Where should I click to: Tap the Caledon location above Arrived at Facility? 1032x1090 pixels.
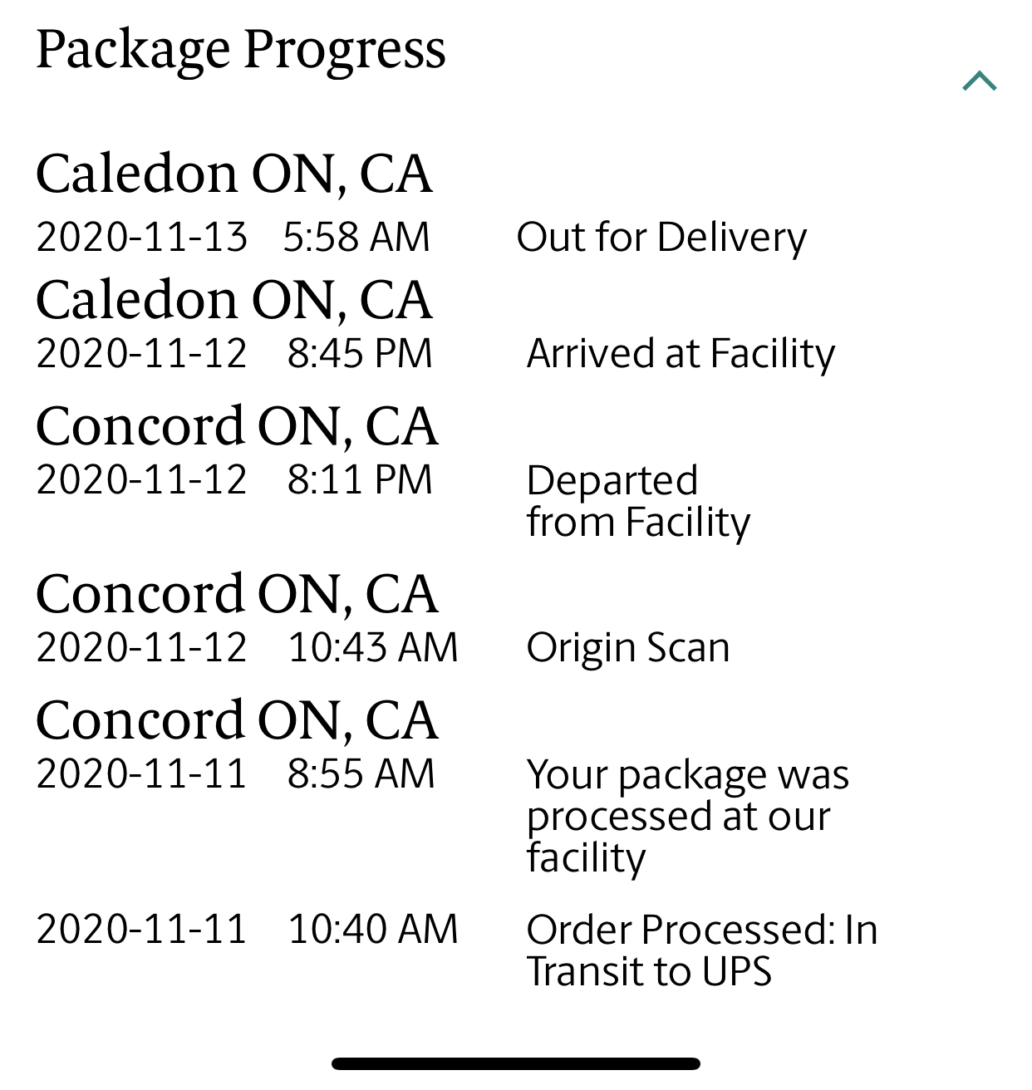coord(234,300)
